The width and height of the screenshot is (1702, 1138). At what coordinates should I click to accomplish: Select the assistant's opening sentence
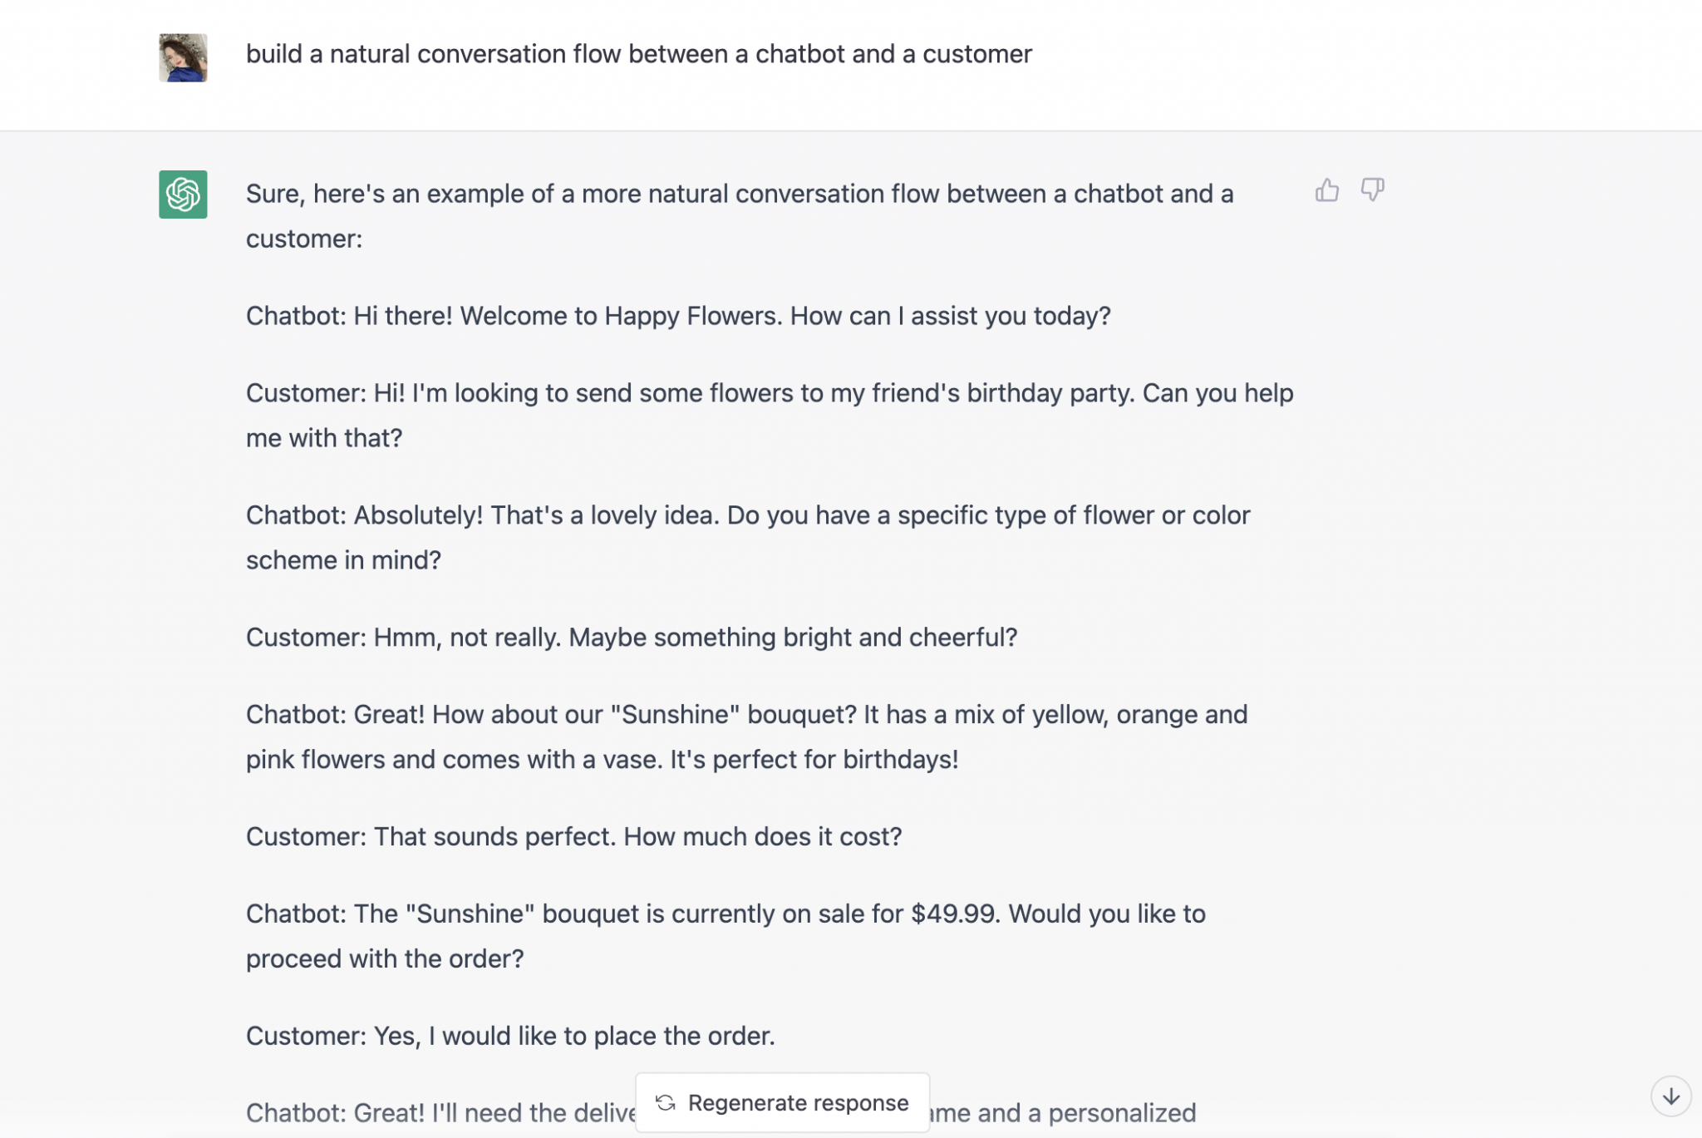click(739, 215)
